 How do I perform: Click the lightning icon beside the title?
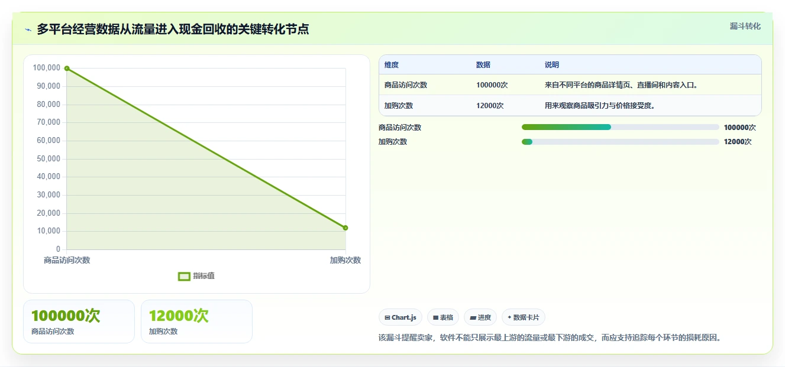pos(28,30)
